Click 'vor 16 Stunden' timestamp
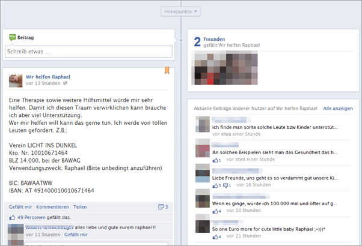The width and height of the screenshot is (362, 246). coord(254,185)
